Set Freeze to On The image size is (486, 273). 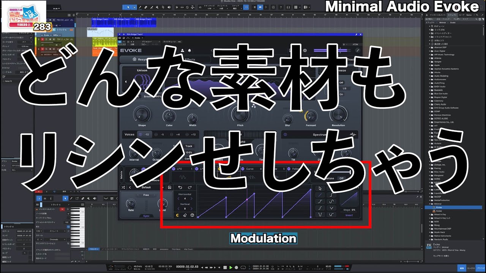341,94
